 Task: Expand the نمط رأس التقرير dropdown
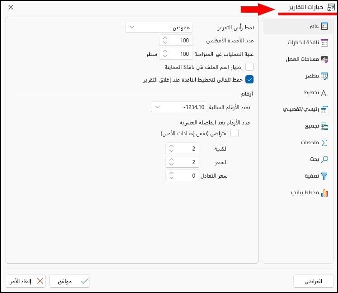point(159,27)
